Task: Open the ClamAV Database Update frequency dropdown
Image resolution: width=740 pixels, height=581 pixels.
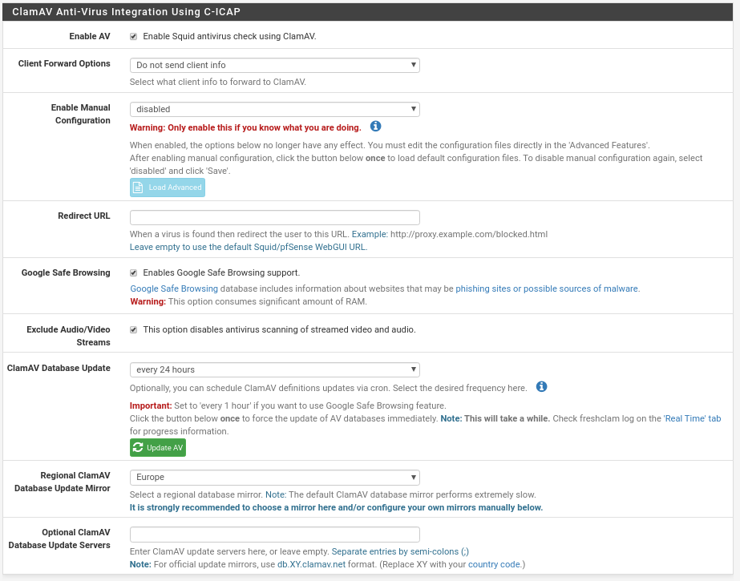Action: coord(275,369)
